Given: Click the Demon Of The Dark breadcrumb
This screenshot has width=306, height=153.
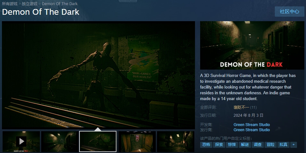Looking at the screenshot, I should (60, 4).
